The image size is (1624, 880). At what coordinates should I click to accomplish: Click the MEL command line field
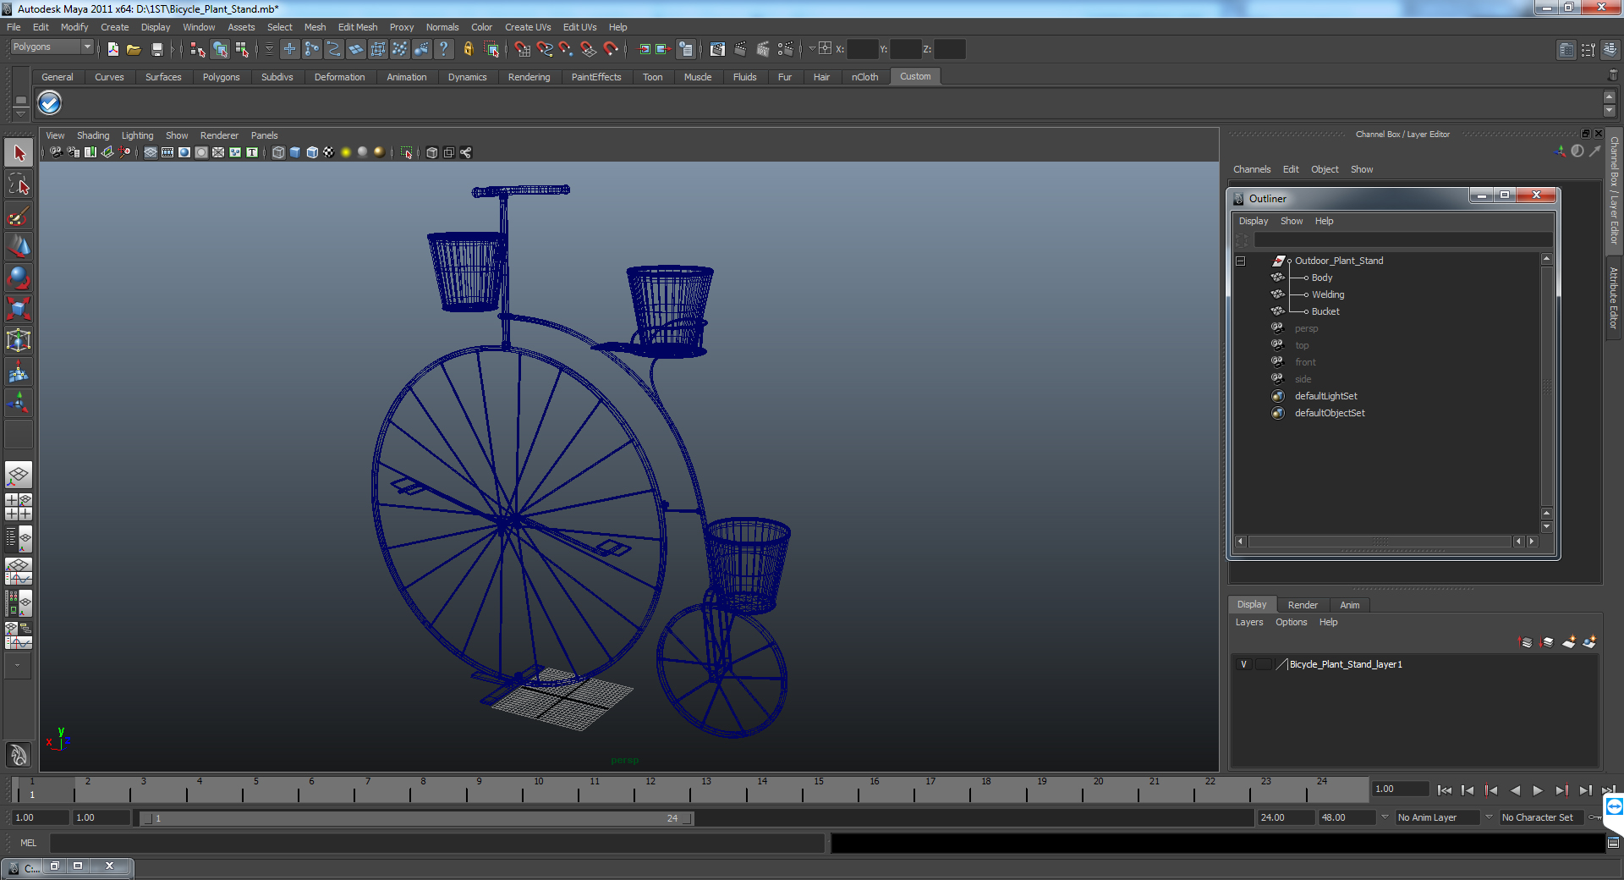coord(437,843)
